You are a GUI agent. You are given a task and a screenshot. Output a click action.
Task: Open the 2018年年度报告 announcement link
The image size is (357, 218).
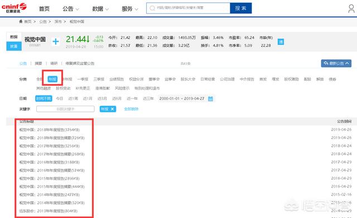point(50,130)
